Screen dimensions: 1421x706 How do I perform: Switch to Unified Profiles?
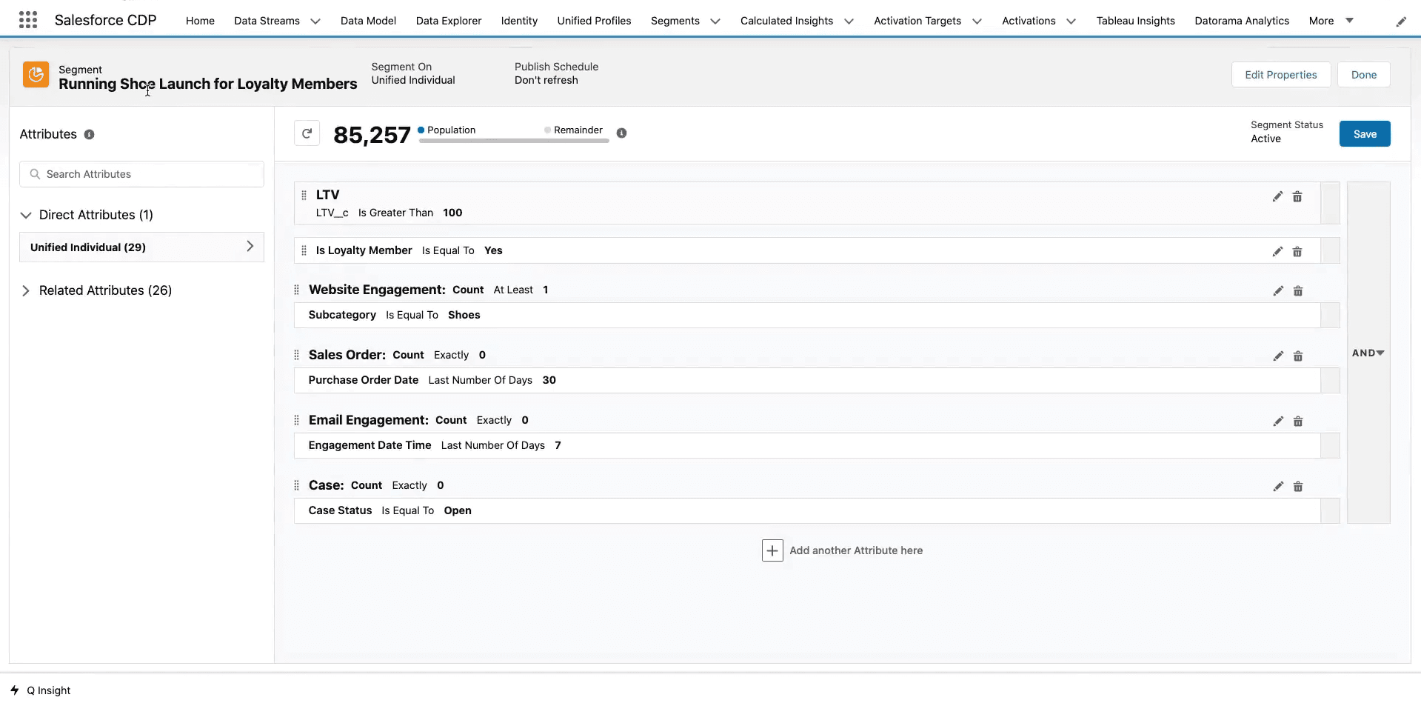pos(594,21)
